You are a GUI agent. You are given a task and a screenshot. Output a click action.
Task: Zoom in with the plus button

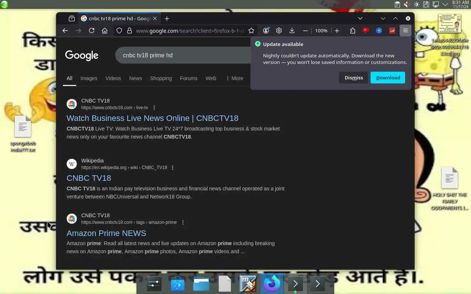click(x=337, y=31)
